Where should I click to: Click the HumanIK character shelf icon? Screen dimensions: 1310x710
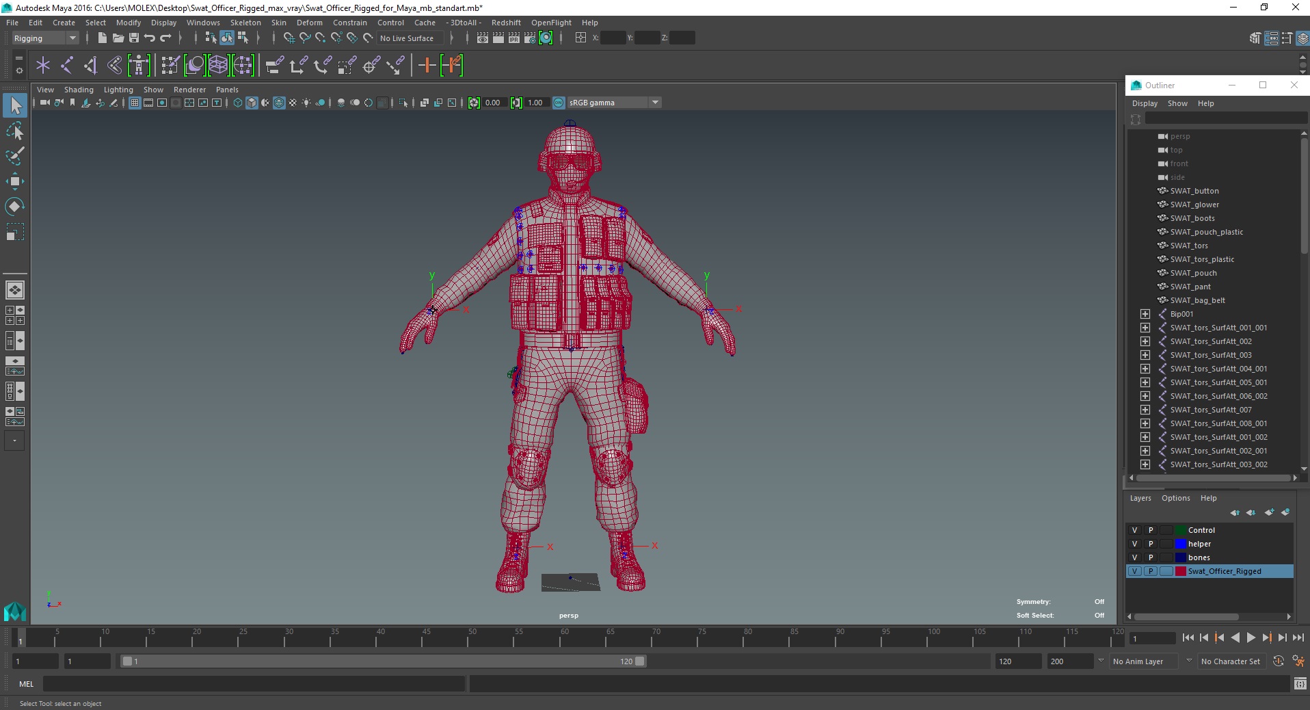tap(139, 66)
